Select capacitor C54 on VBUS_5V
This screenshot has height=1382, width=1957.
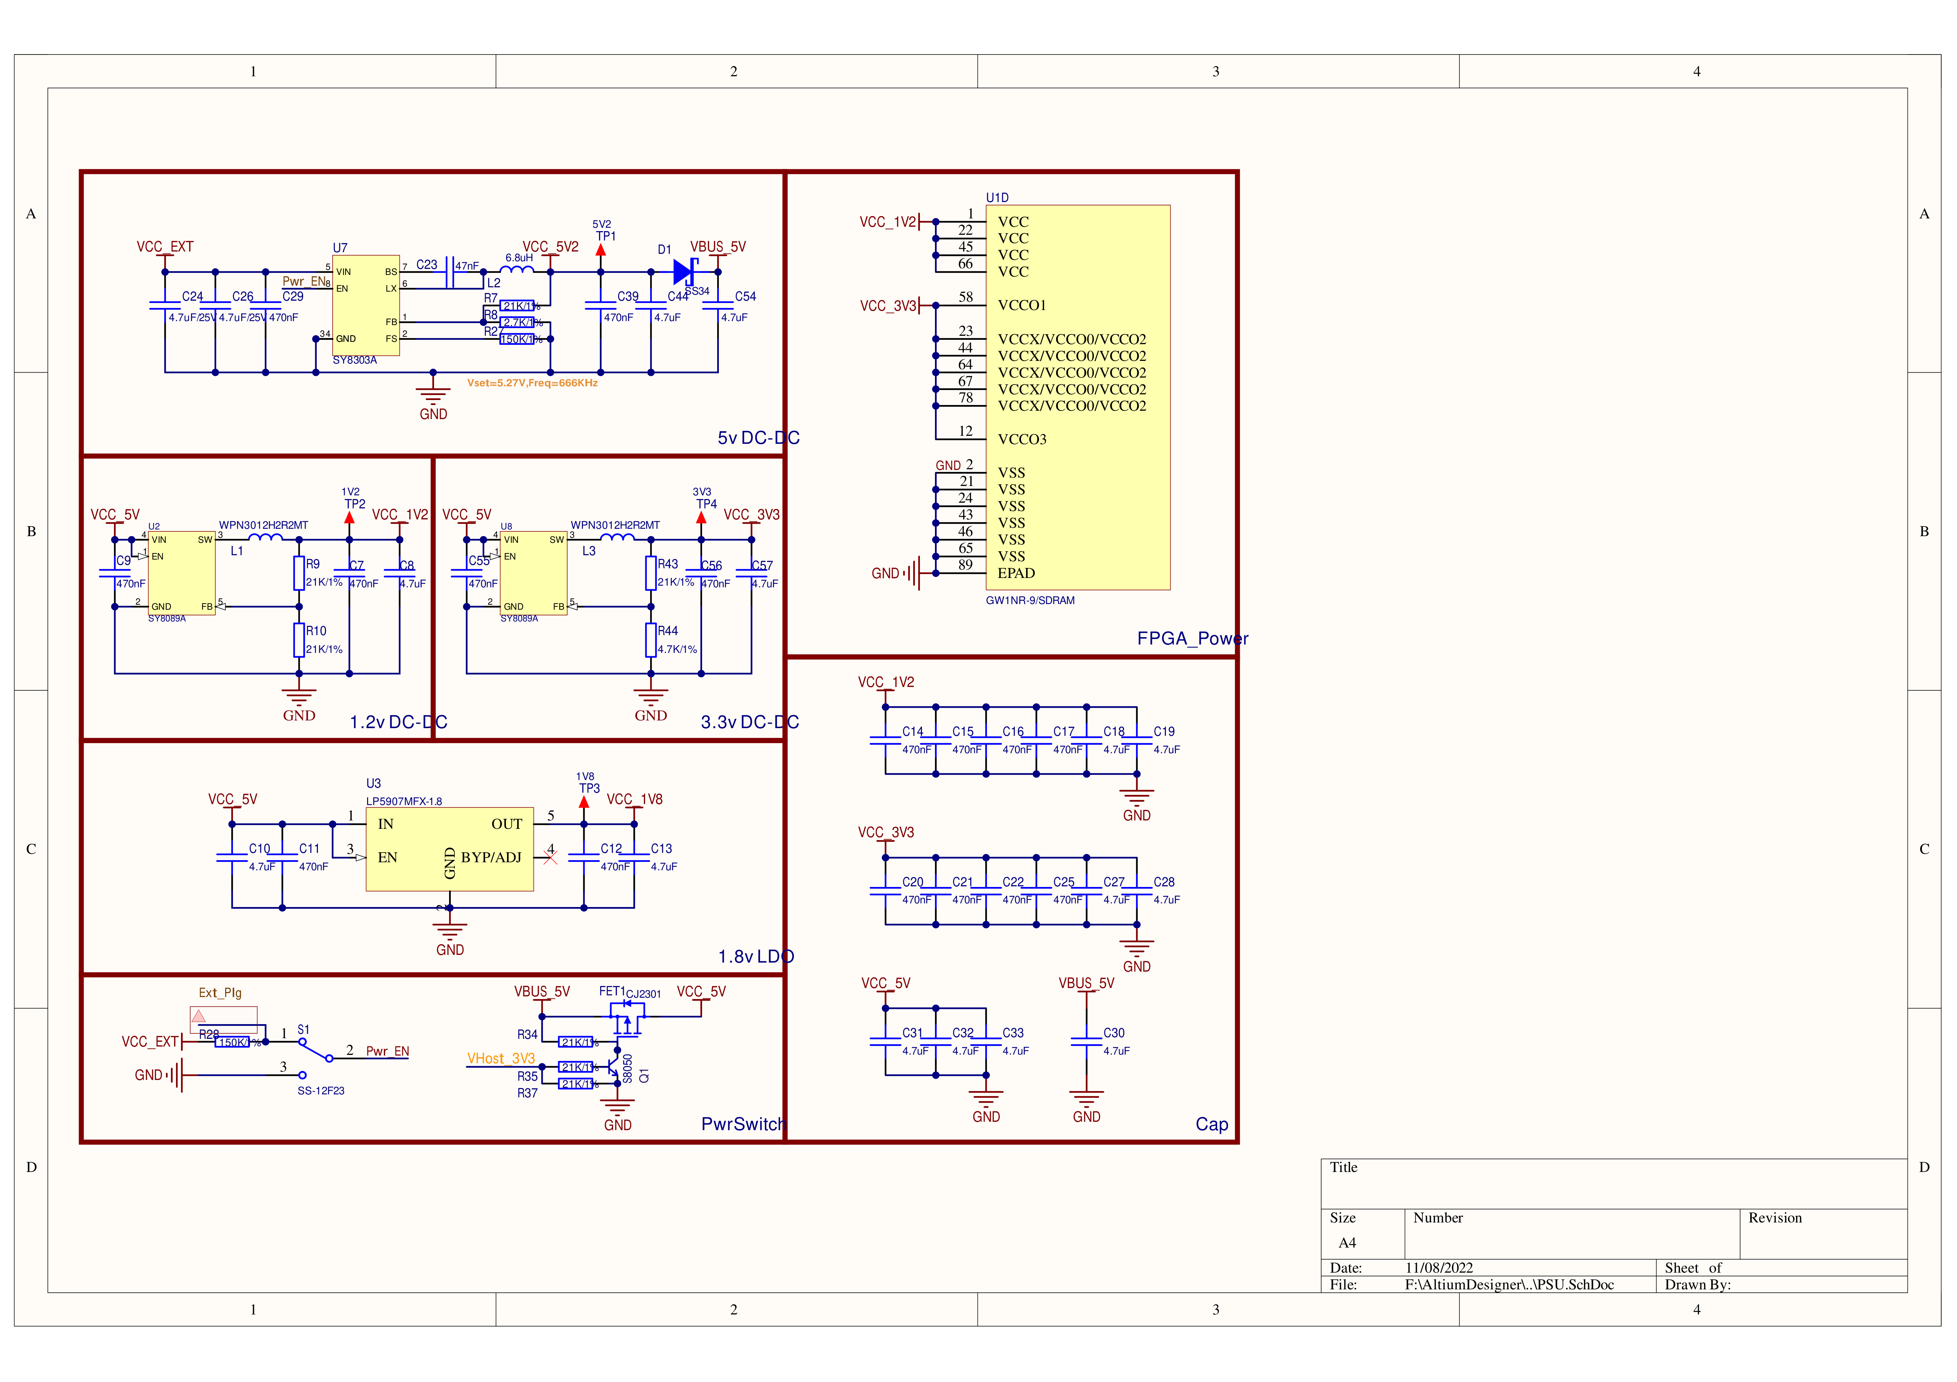tap(718, 305)
